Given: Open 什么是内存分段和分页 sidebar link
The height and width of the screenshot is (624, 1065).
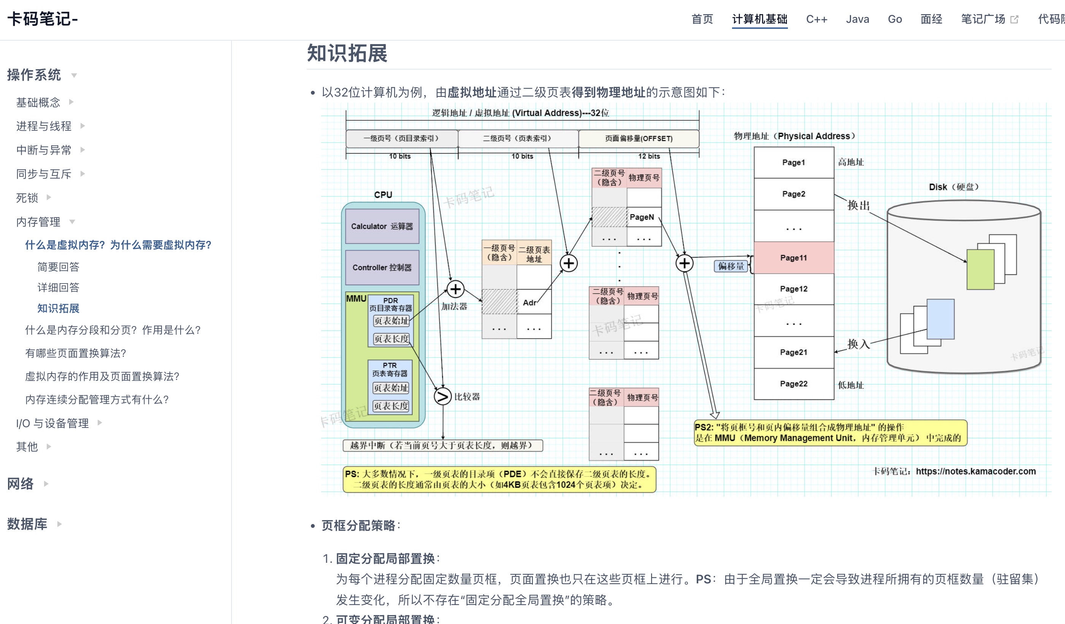Looking at the screenshot, I should [113, 330].
